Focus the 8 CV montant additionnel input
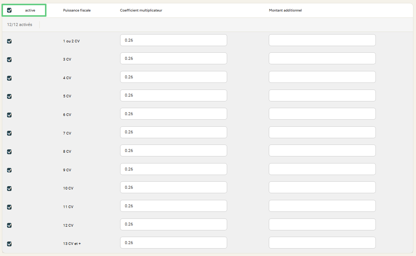The height and width of the screenshot is (256, 416). click(322, 150)
